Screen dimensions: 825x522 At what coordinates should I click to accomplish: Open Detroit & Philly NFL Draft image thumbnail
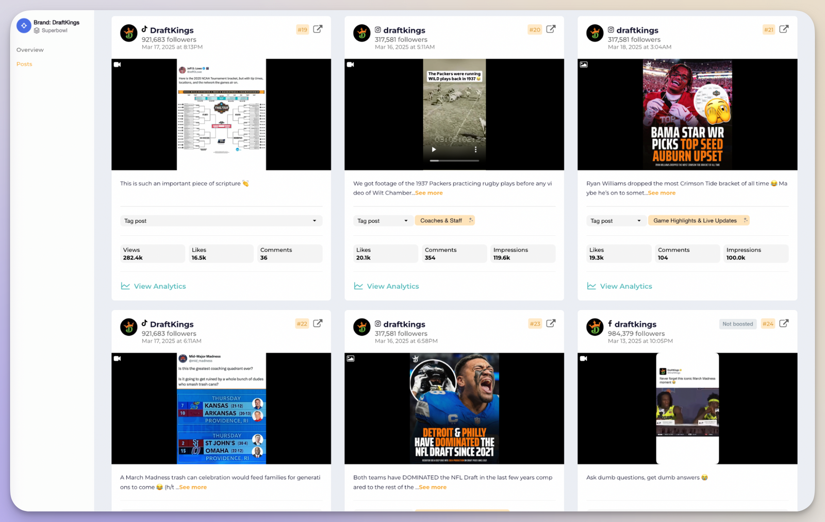click(x=454, y=408)
